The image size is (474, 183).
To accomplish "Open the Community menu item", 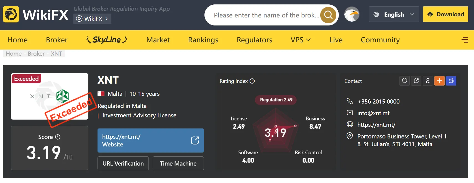I will coord(380,40).
